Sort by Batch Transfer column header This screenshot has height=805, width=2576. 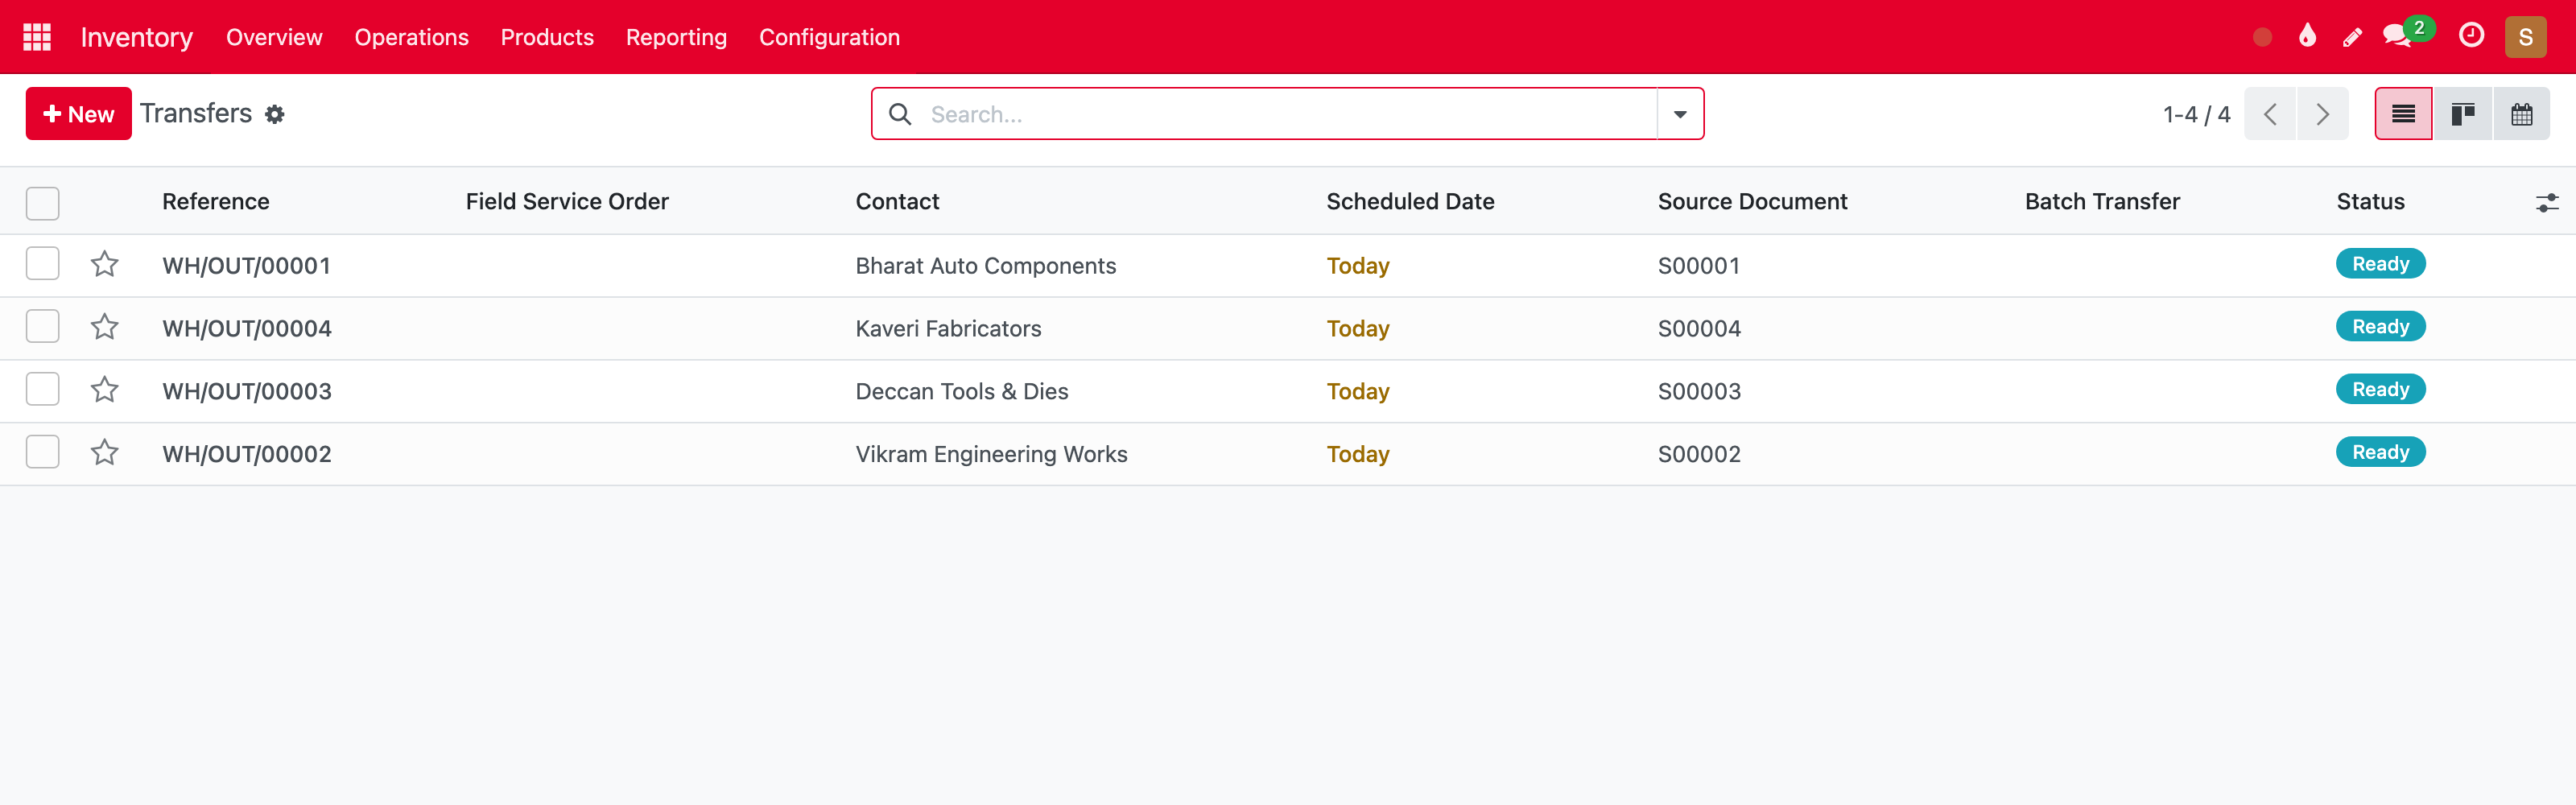pyautogui.click(x=2102, y=201)
